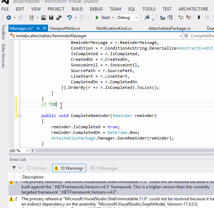Undo the last edit
214x208 pixels.
69,18
